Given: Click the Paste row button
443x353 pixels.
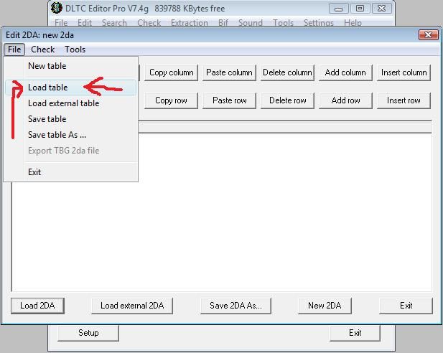Looking at the screenshot, I should 229,100.
